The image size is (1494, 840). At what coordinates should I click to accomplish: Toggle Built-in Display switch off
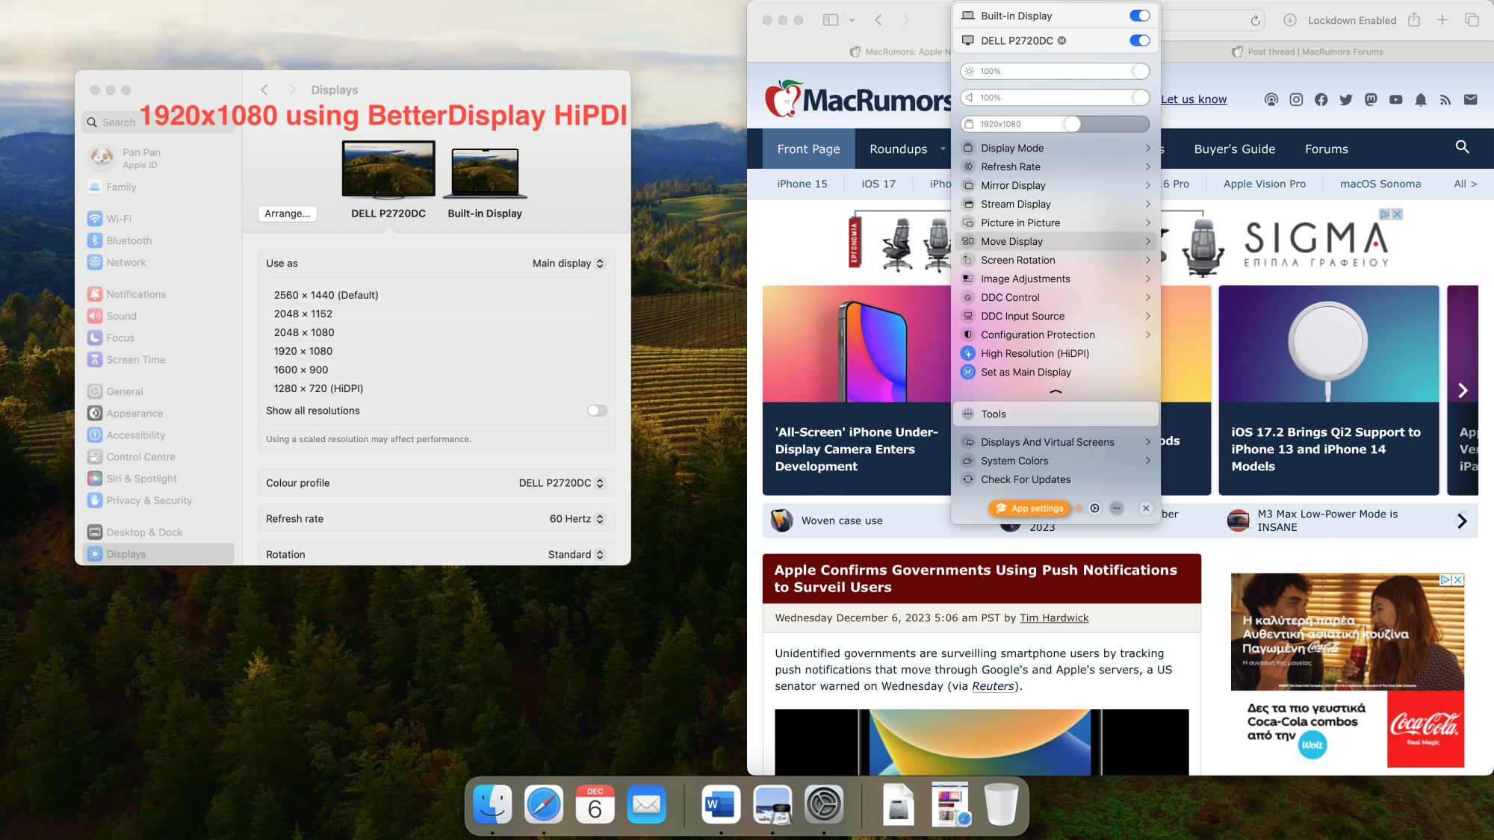1139,16
